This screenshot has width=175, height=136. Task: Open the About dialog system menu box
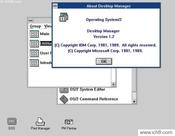tap(55, 6)
